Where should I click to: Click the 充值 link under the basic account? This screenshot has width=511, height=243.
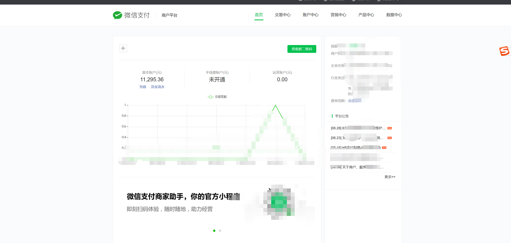pyautogui.click(x=143, y=87)
